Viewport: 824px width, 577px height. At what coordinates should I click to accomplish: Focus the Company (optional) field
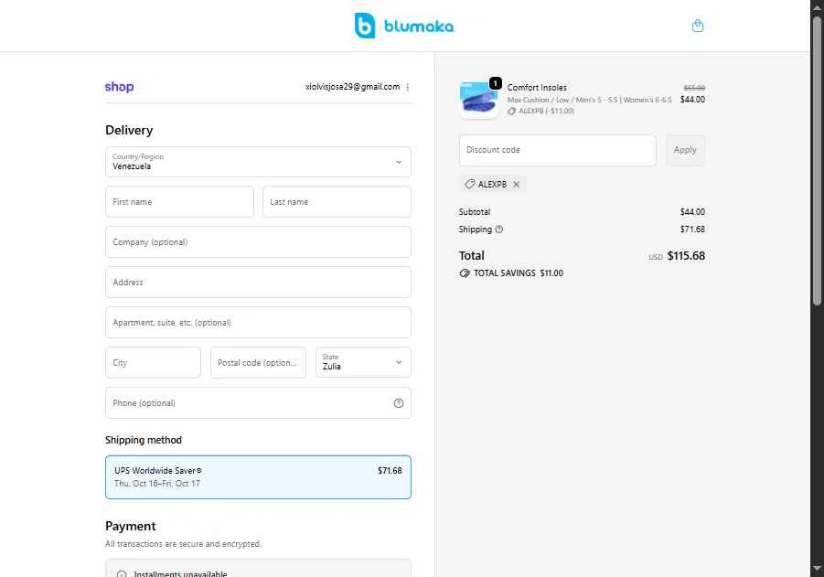[x=258, y=242]
